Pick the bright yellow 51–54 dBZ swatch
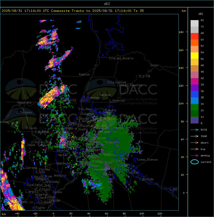 [x=194, y=55]
